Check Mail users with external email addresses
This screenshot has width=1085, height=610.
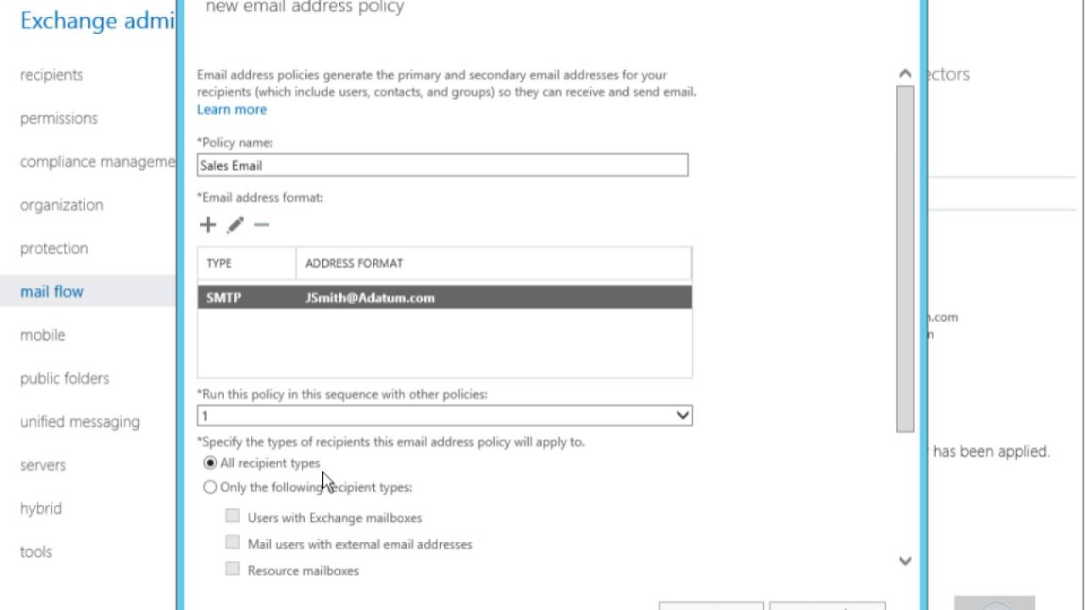pyautogui.click(x=232, y=542)
